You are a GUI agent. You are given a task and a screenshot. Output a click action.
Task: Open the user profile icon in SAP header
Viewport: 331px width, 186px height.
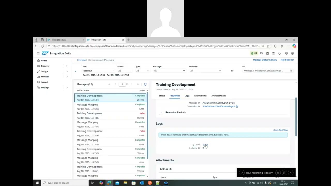[292, 53]
